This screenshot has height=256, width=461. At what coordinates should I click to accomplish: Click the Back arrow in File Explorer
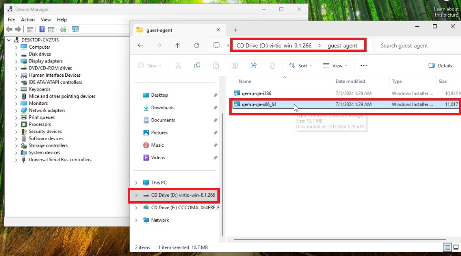click(140, 46)
